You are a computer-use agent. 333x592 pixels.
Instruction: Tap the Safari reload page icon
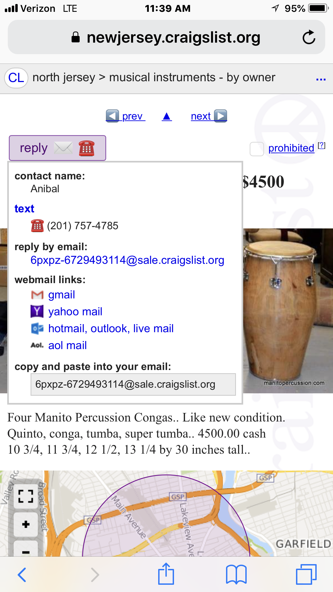pos(309,37)
